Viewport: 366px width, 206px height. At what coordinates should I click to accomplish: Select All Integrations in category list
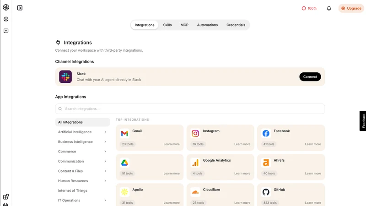[82, 122]
